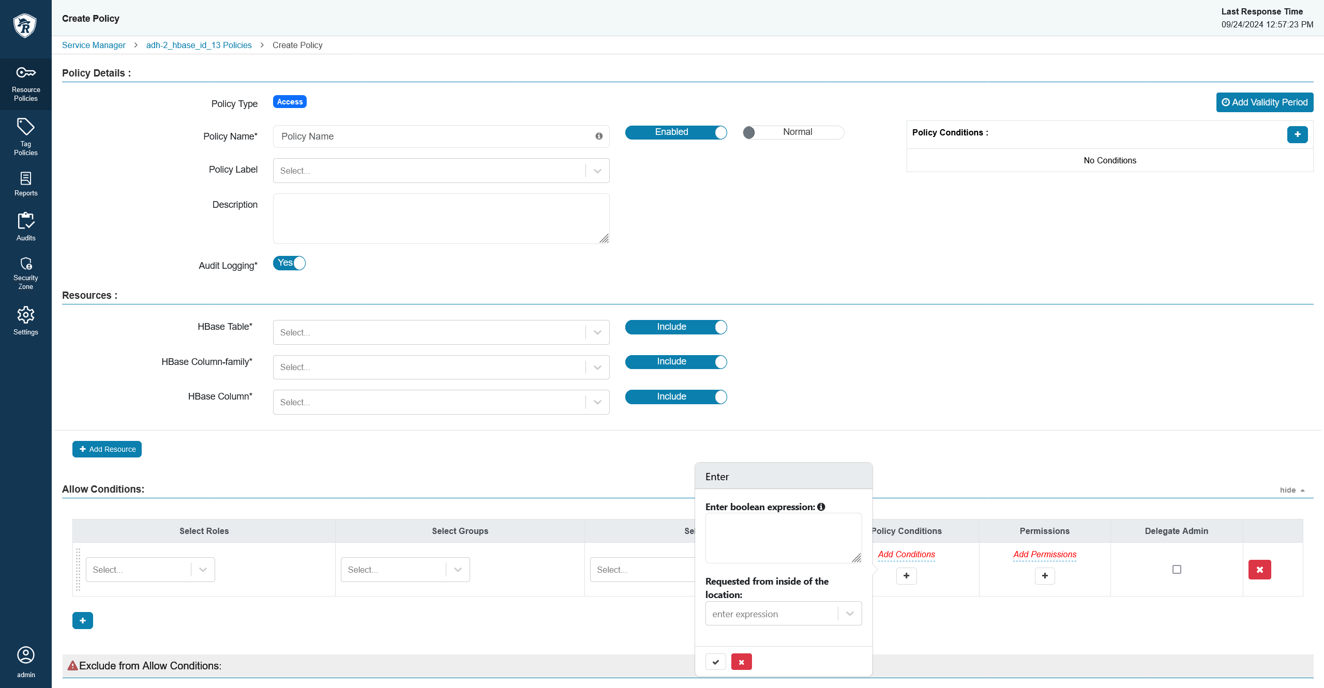Open Tag Policies in sidebar
This screenshot has width=1324, height=688.
25,137
